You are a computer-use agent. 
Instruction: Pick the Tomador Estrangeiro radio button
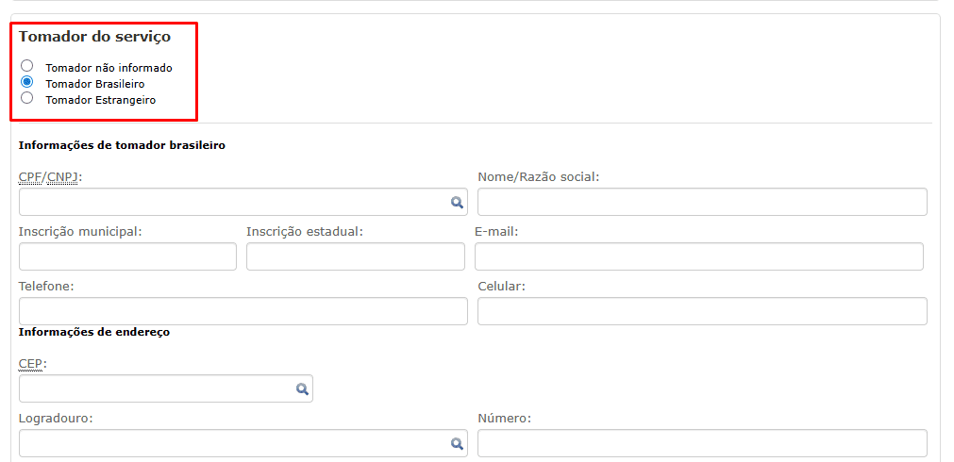27,97
